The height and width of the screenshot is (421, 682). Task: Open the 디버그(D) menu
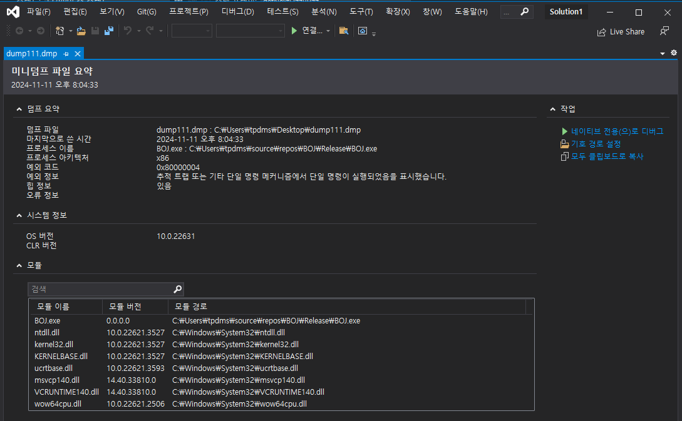[238, 12]
